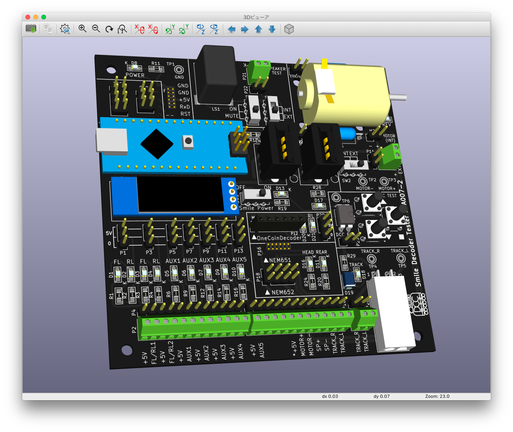Open 3D display options gear
The height and width of the screenshot is (432, 513).
(65, 29)
